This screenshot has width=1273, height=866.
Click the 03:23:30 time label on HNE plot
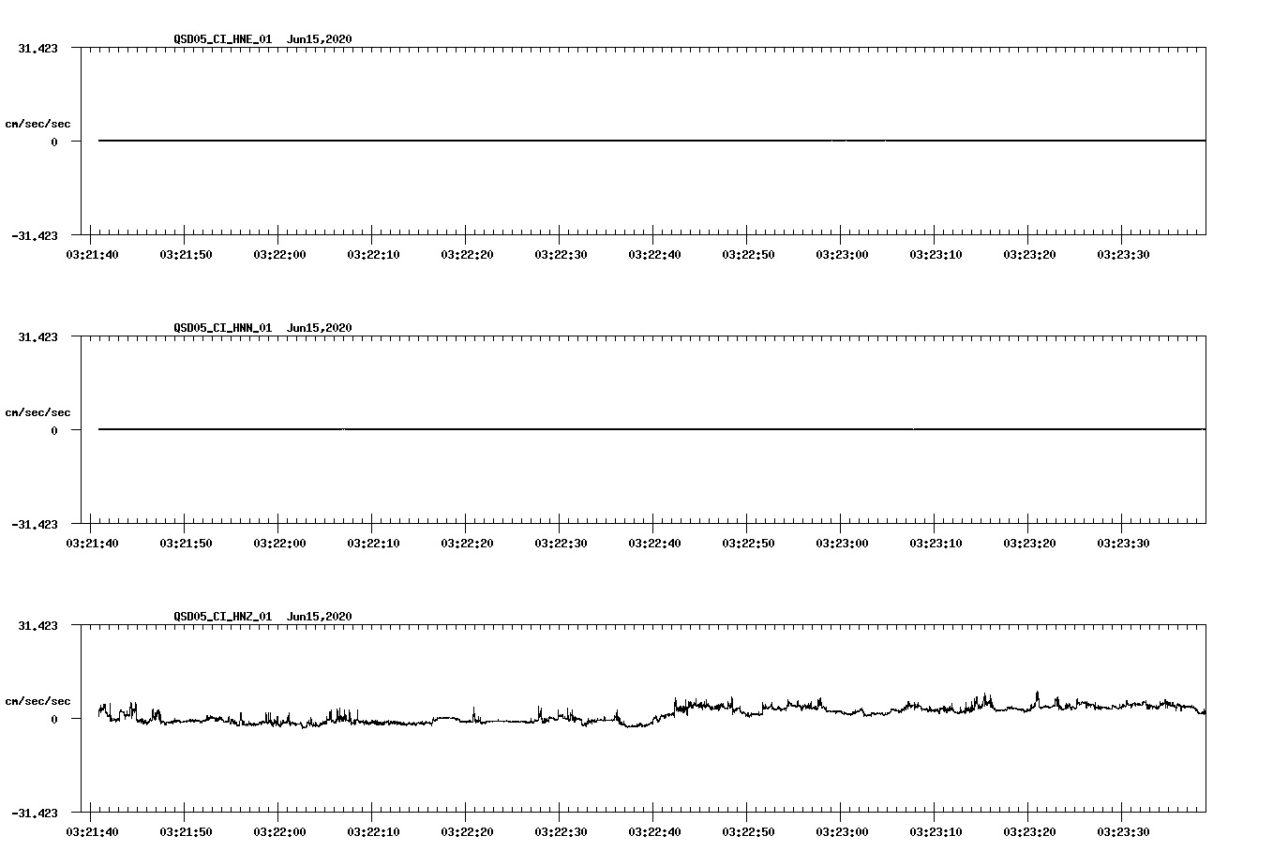coord(1123,255)
